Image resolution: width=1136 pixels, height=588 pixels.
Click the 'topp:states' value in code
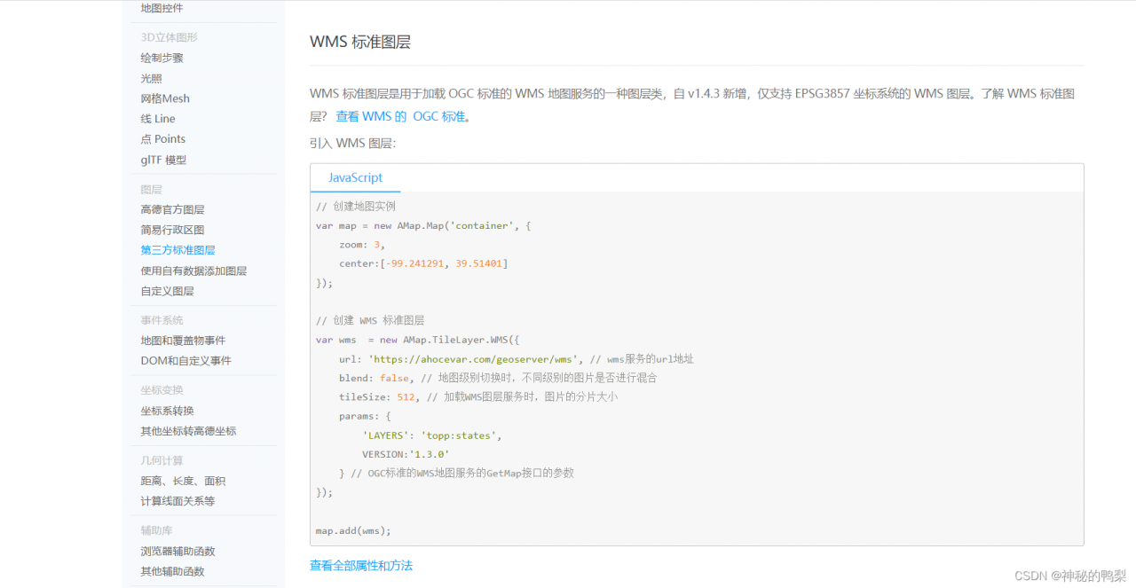click(461, 435)
